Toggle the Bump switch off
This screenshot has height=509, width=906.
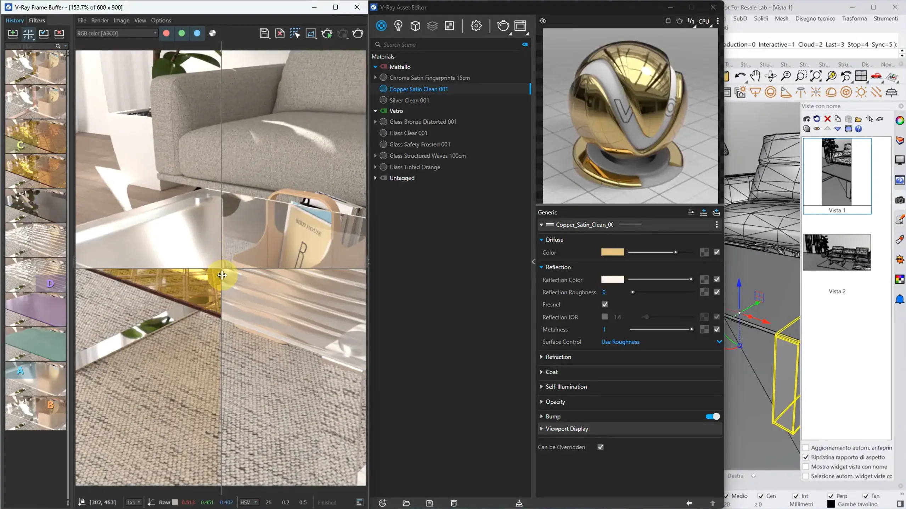pyautogui.click(x=713, y=416)
